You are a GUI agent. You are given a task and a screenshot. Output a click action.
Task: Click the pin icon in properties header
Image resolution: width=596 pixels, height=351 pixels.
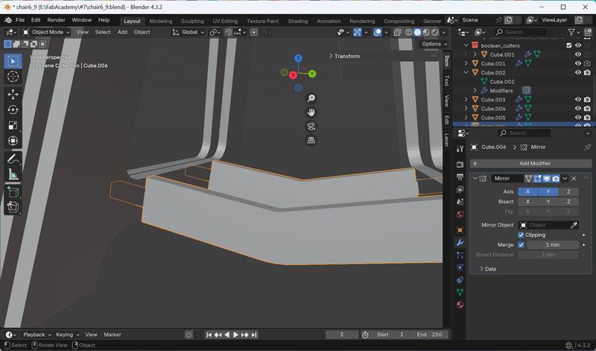point(587,147)
